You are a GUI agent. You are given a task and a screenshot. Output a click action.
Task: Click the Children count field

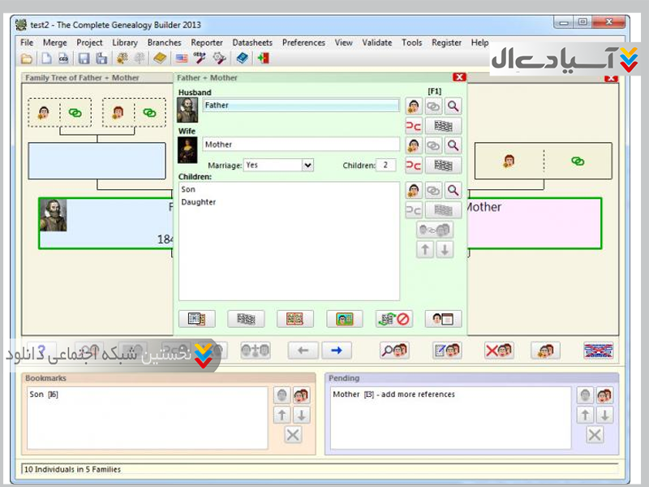click(386, 165)
